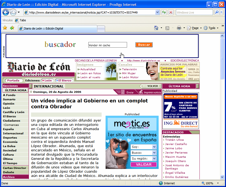Select the Diario de León browser tab

click(x=58, y=28)
